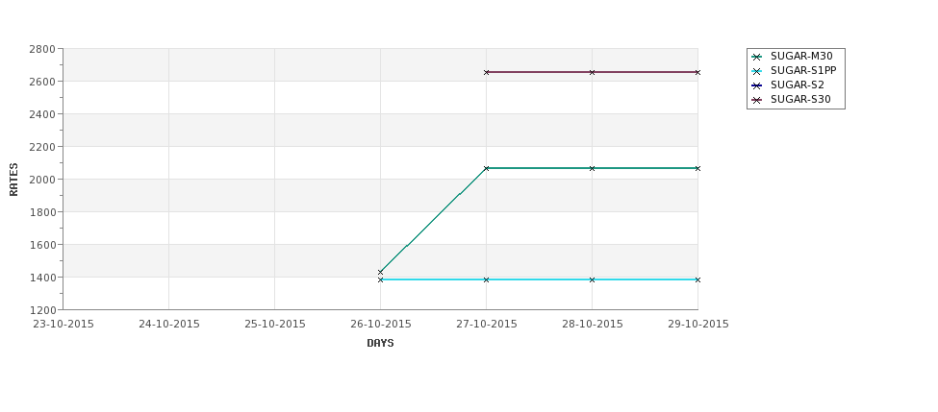This screenshot has height=412, width=938.
Task: Click SUGAR-M30 data point on 28-10-2015
Action: (x=593, y=168)
